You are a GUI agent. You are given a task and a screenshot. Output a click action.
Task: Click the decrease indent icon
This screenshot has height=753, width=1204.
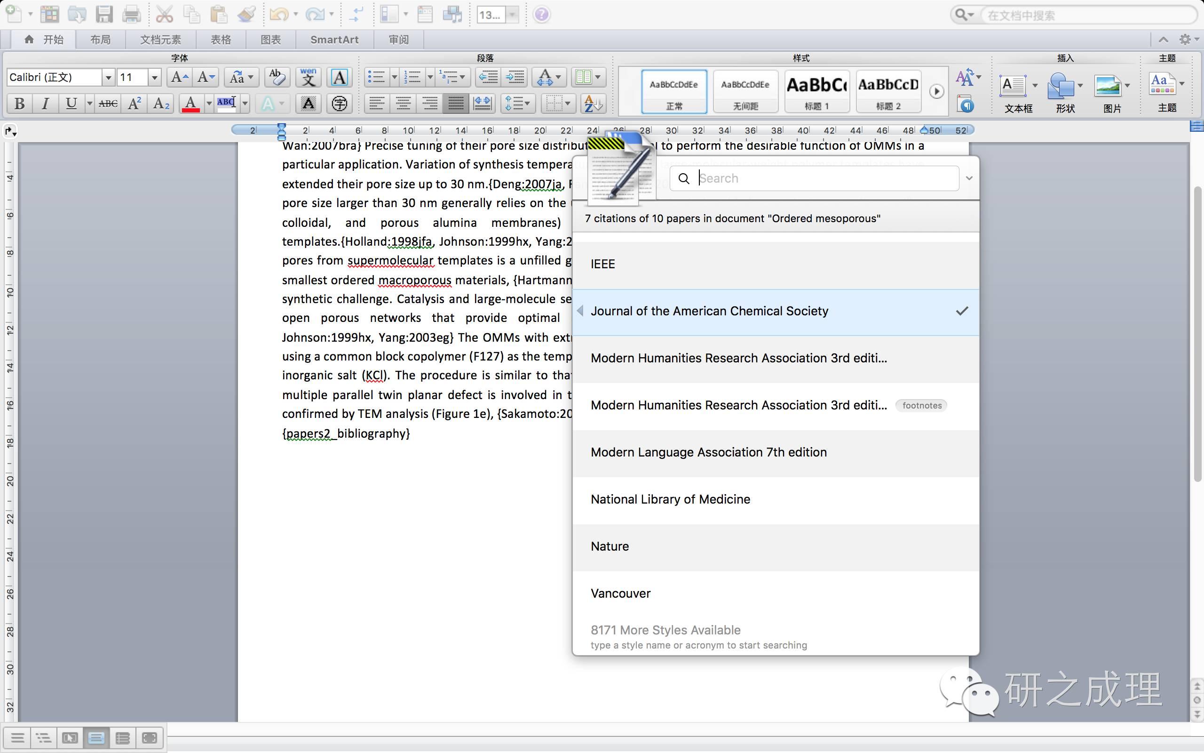[x=488, y=77]
